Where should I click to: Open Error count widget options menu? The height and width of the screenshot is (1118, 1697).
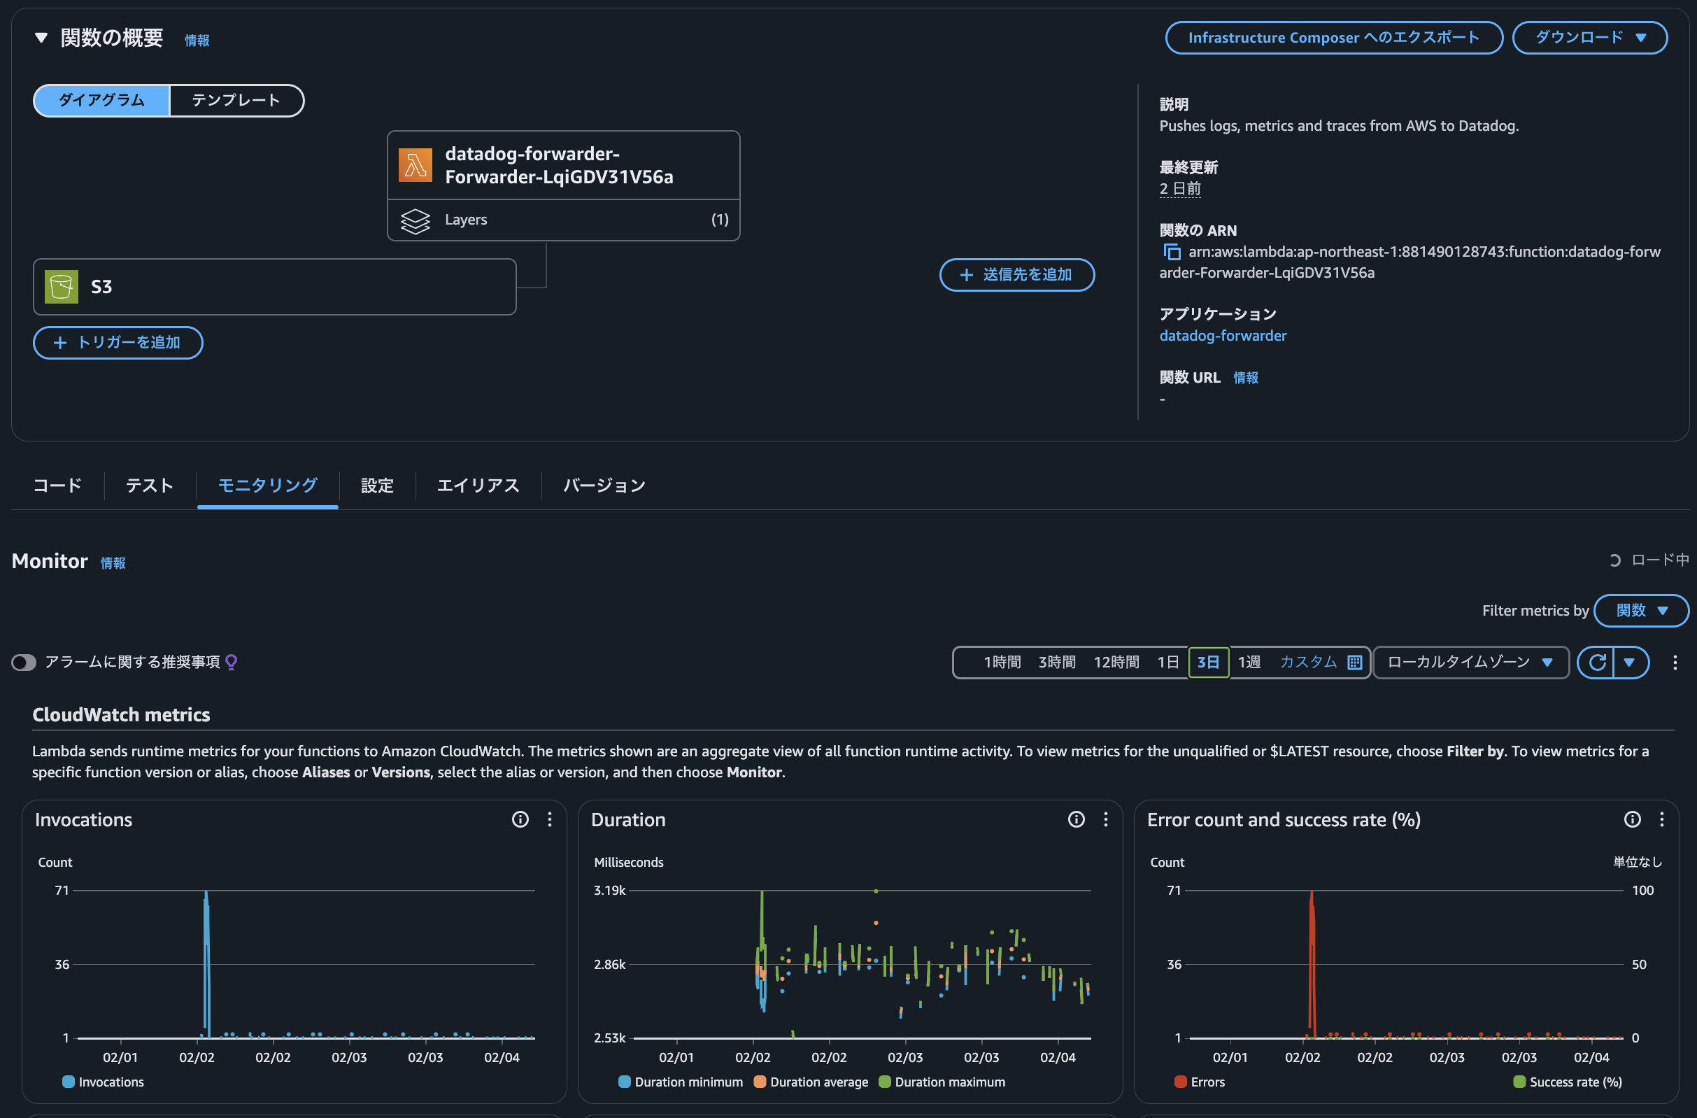pos(1662,820)
